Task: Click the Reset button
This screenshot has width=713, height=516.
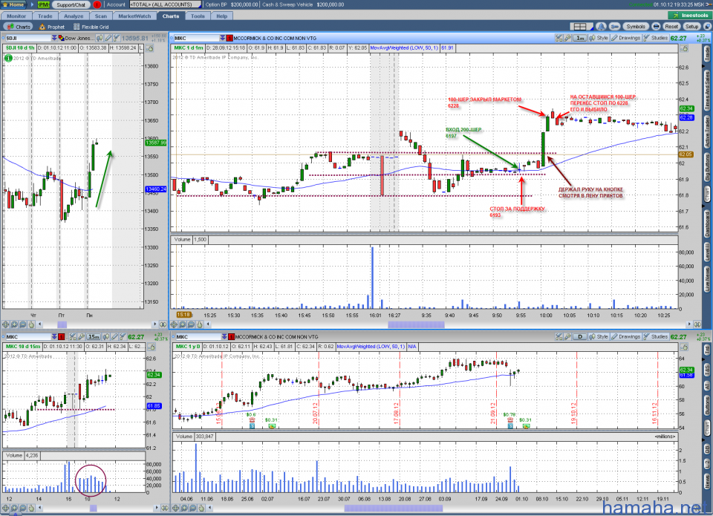Action: pos(671,27)
